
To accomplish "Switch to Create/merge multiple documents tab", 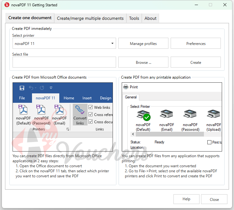I will point(90,18).
